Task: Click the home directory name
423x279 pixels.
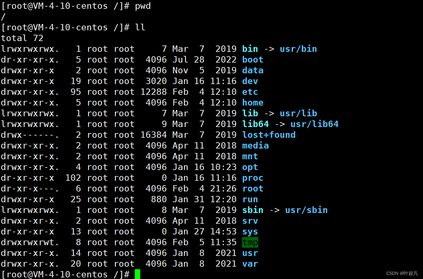Action: point(253,103)
